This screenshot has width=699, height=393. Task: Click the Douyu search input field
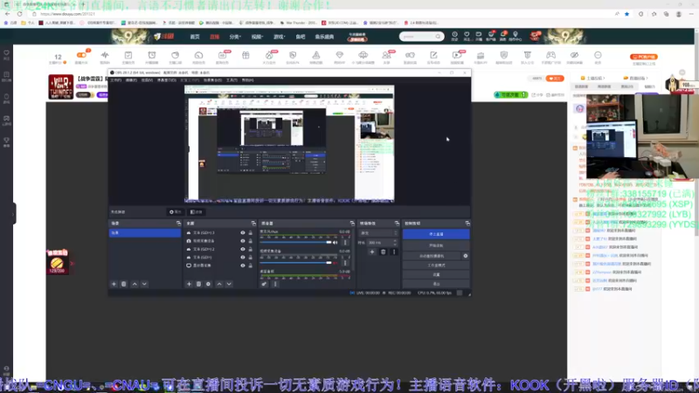(x=418, y=37)
